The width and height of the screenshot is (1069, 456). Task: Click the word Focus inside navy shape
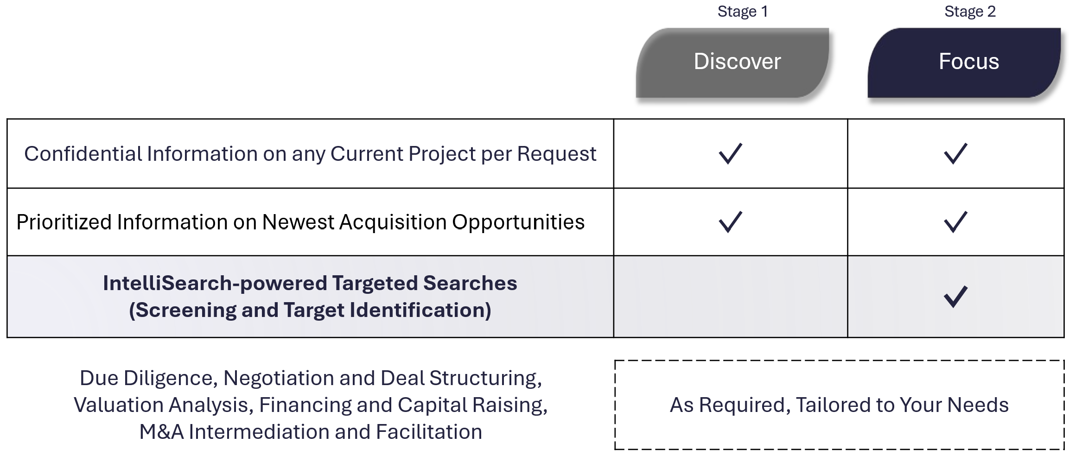click(x=969, y=61)
